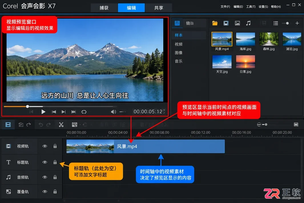Viewport: 304px width, 203px height.
Task: Click the 00:00:12:00 ruler mark
Action: tap(200, 132)
